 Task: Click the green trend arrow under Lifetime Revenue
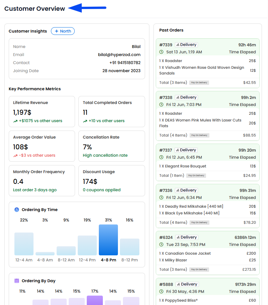(x=15, y=121)
